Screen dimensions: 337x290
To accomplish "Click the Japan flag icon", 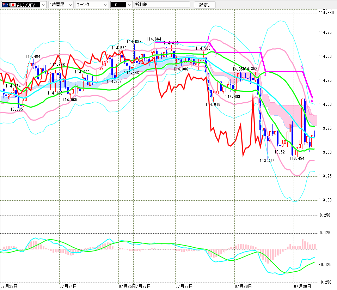I will tap(13, 5).
